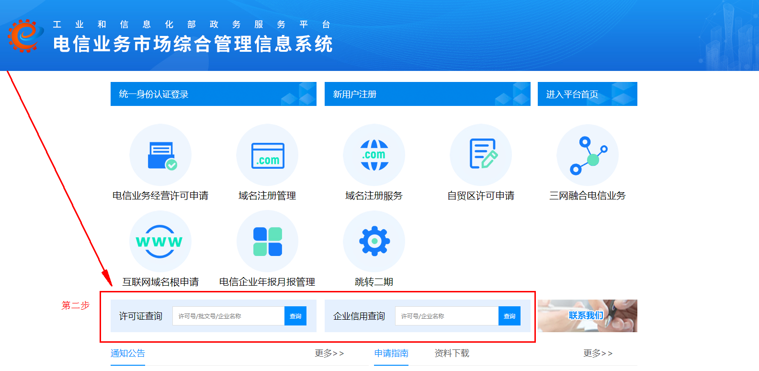The image size is (759, 371).
Task: Select the 通知公告 tab
Action: (128, 353)
